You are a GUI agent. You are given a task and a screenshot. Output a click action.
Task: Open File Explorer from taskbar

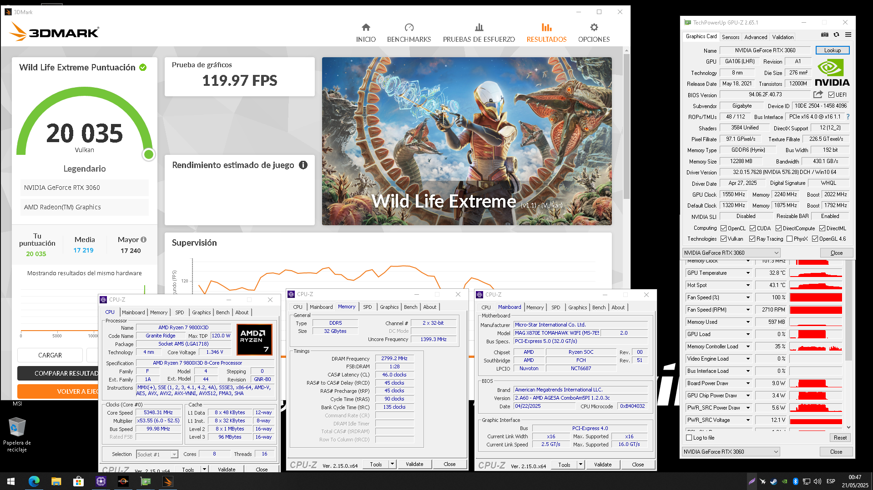coord(56,481)
